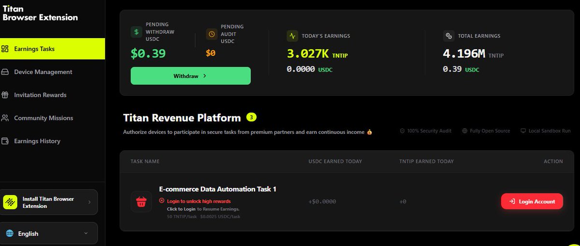Viewport: 580px width, 246px height.
Task: Click the Withdraw button
Action: click(190, 76)
